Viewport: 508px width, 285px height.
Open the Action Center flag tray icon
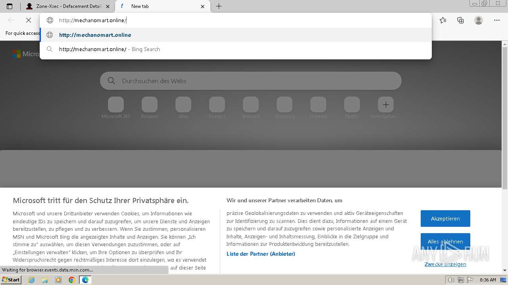(470, 280)
